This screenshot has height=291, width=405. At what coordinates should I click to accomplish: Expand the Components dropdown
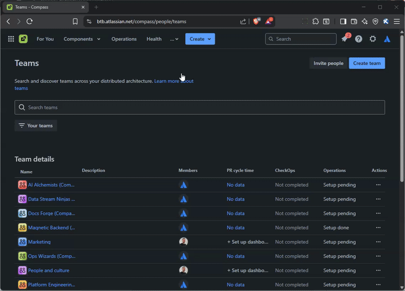(82, 39)
